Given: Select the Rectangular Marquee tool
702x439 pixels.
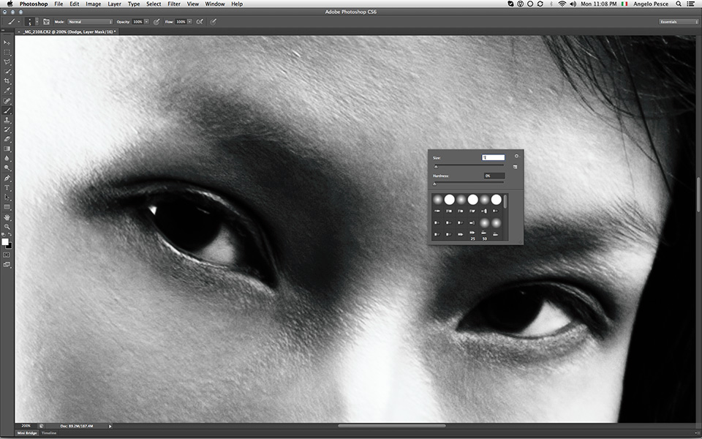Looking at the screenshot, I should click(x=7, y=53).
